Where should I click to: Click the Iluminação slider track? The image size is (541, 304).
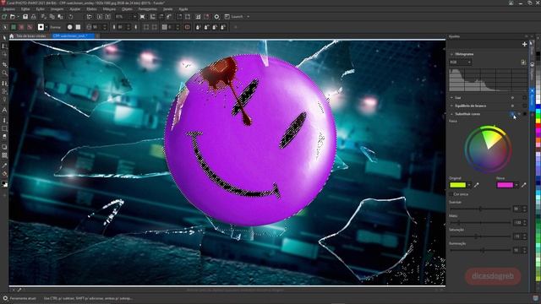(480, 250)
